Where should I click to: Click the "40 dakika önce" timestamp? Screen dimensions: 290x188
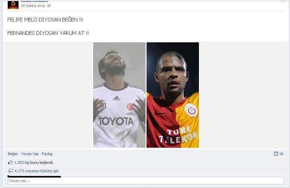pyautogui.click(x=33, y=6)
